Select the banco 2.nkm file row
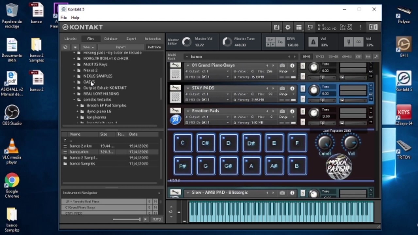Screen dimensions: 418x235 pos(110,146)
